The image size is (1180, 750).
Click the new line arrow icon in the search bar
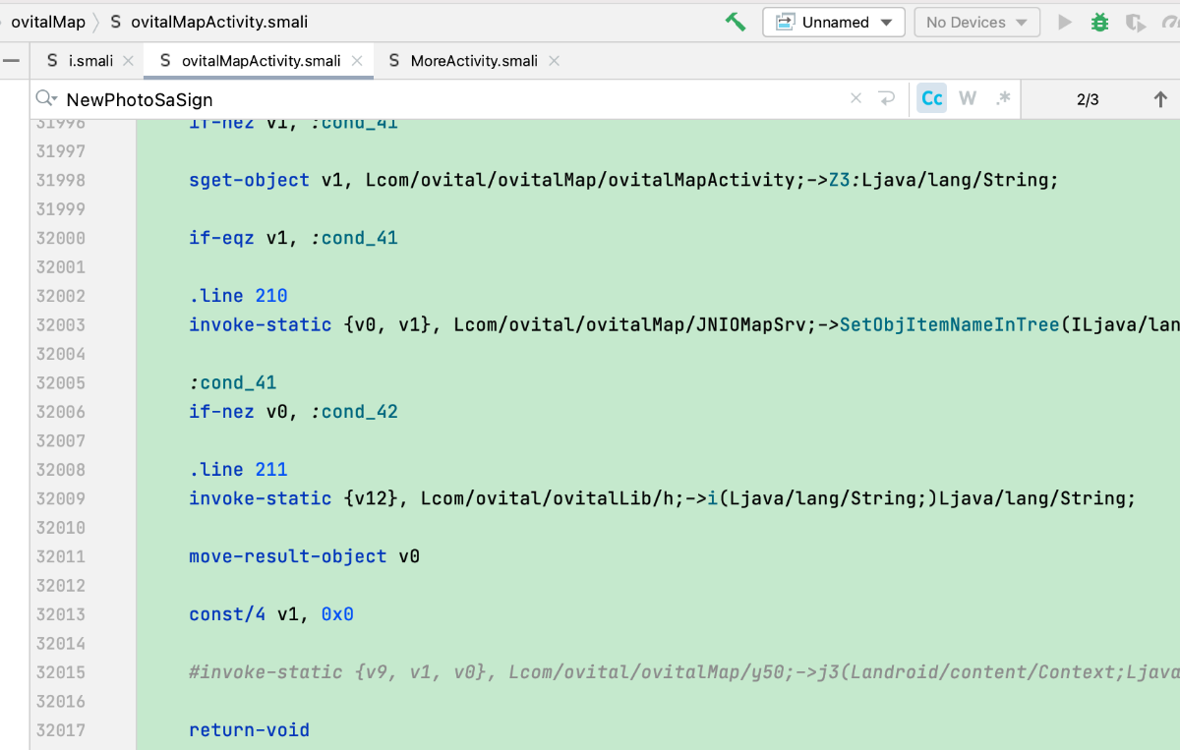[887, 98]
